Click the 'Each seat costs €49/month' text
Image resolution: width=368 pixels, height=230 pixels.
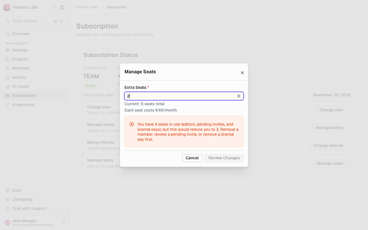tap(151, 110)
